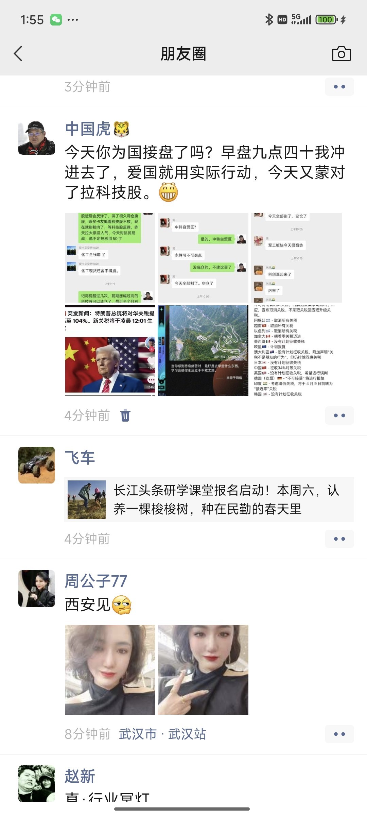Open the winding mountain road photo

203,351
